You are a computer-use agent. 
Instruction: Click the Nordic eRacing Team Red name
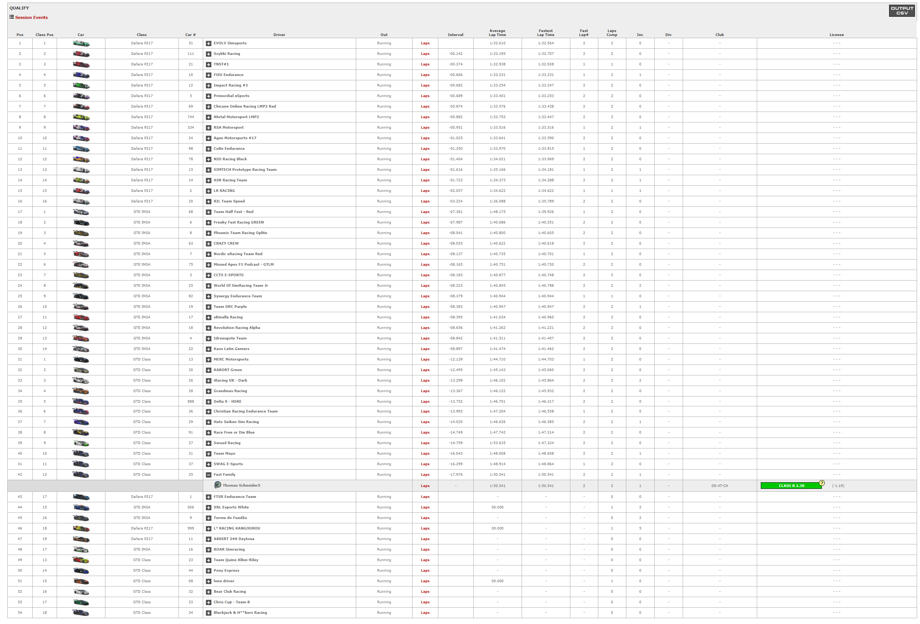[x=238, y=254]
